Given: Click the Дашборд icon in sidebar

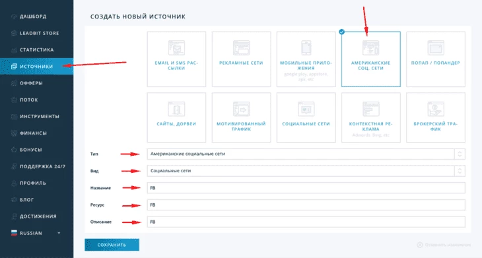Looking at the screenshot, I should [x=14, y=16].
